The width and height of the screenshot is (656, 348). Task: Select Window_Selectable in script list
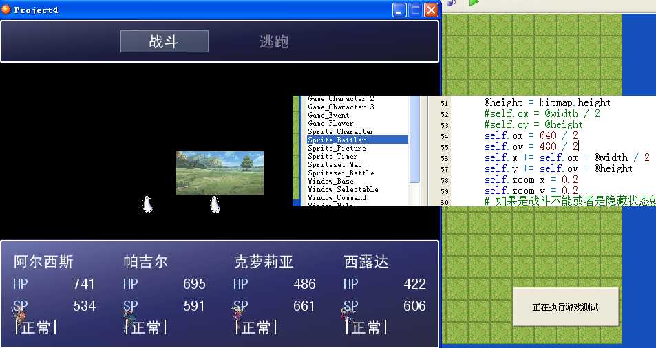(x=343, y=190)
